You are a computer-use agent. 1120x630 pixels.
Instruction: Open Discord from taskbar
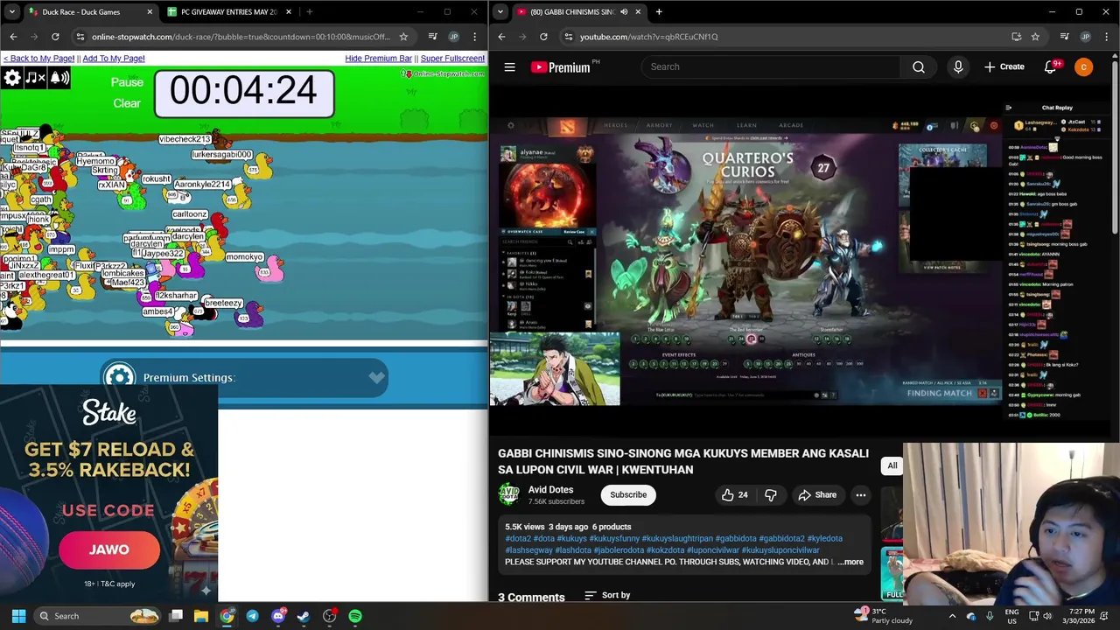coord(278,616)
